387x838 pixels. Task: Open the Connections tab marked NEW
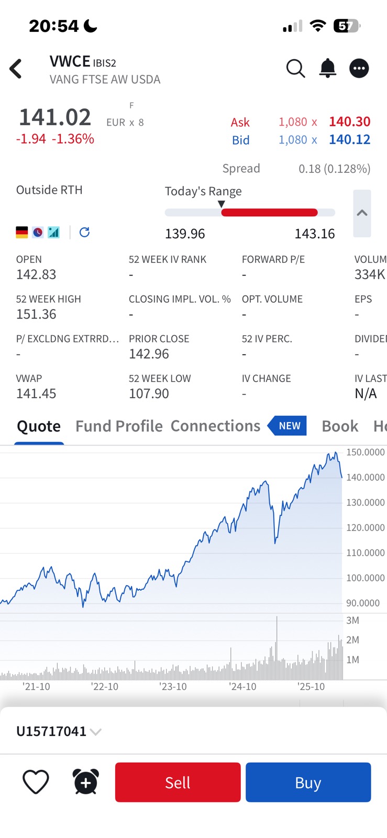click(x=215, y=426)
